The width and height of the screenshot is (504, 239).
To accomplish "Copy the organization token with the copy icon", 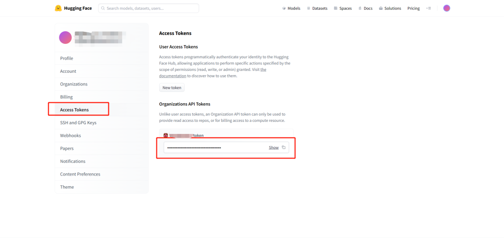I will [284, 148].
